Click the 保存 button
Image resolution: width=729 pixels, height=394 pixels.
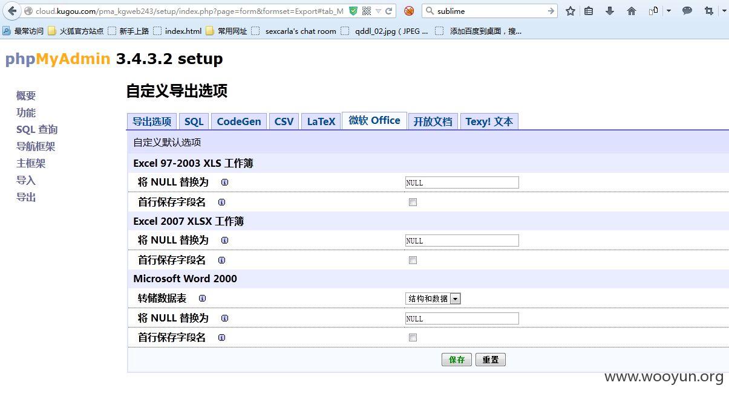(x=457, y=360)
